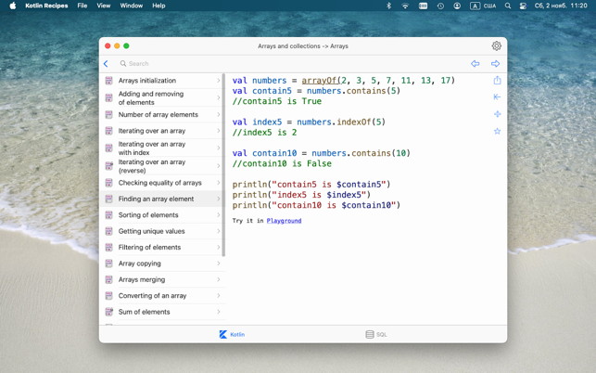Screen dimensions: 596x373
Task: Click icon beside Sorting of elements
Action: click(108, 215)
